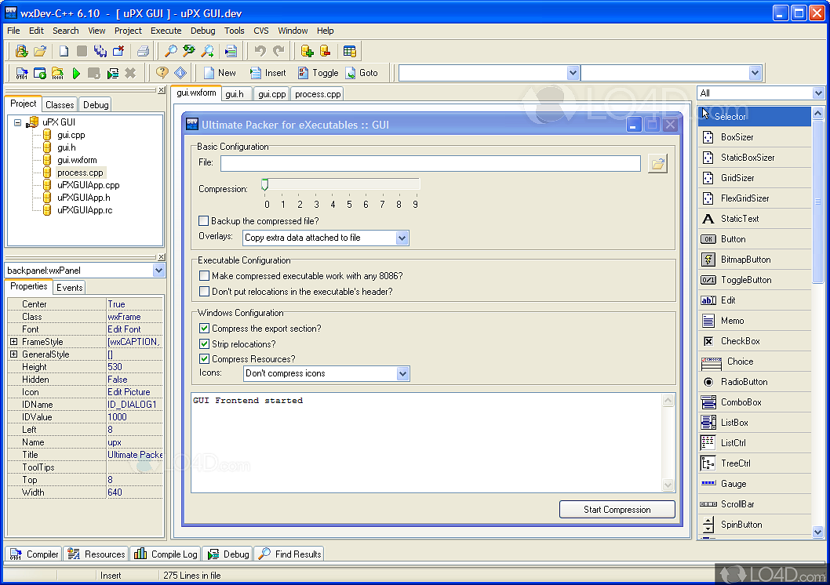Uncheck 'Strip relocations?' checkbox
Screen dimensions: 830x585
click(x=204, y=344)
